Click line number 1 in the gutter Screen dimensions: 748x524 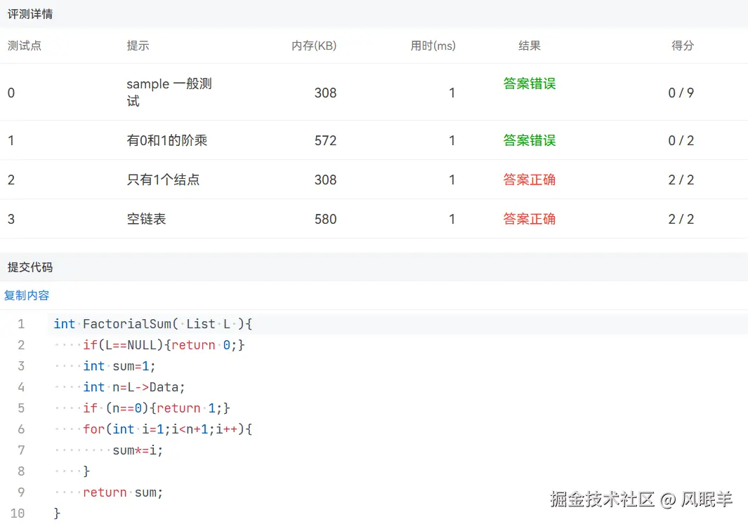21,324
